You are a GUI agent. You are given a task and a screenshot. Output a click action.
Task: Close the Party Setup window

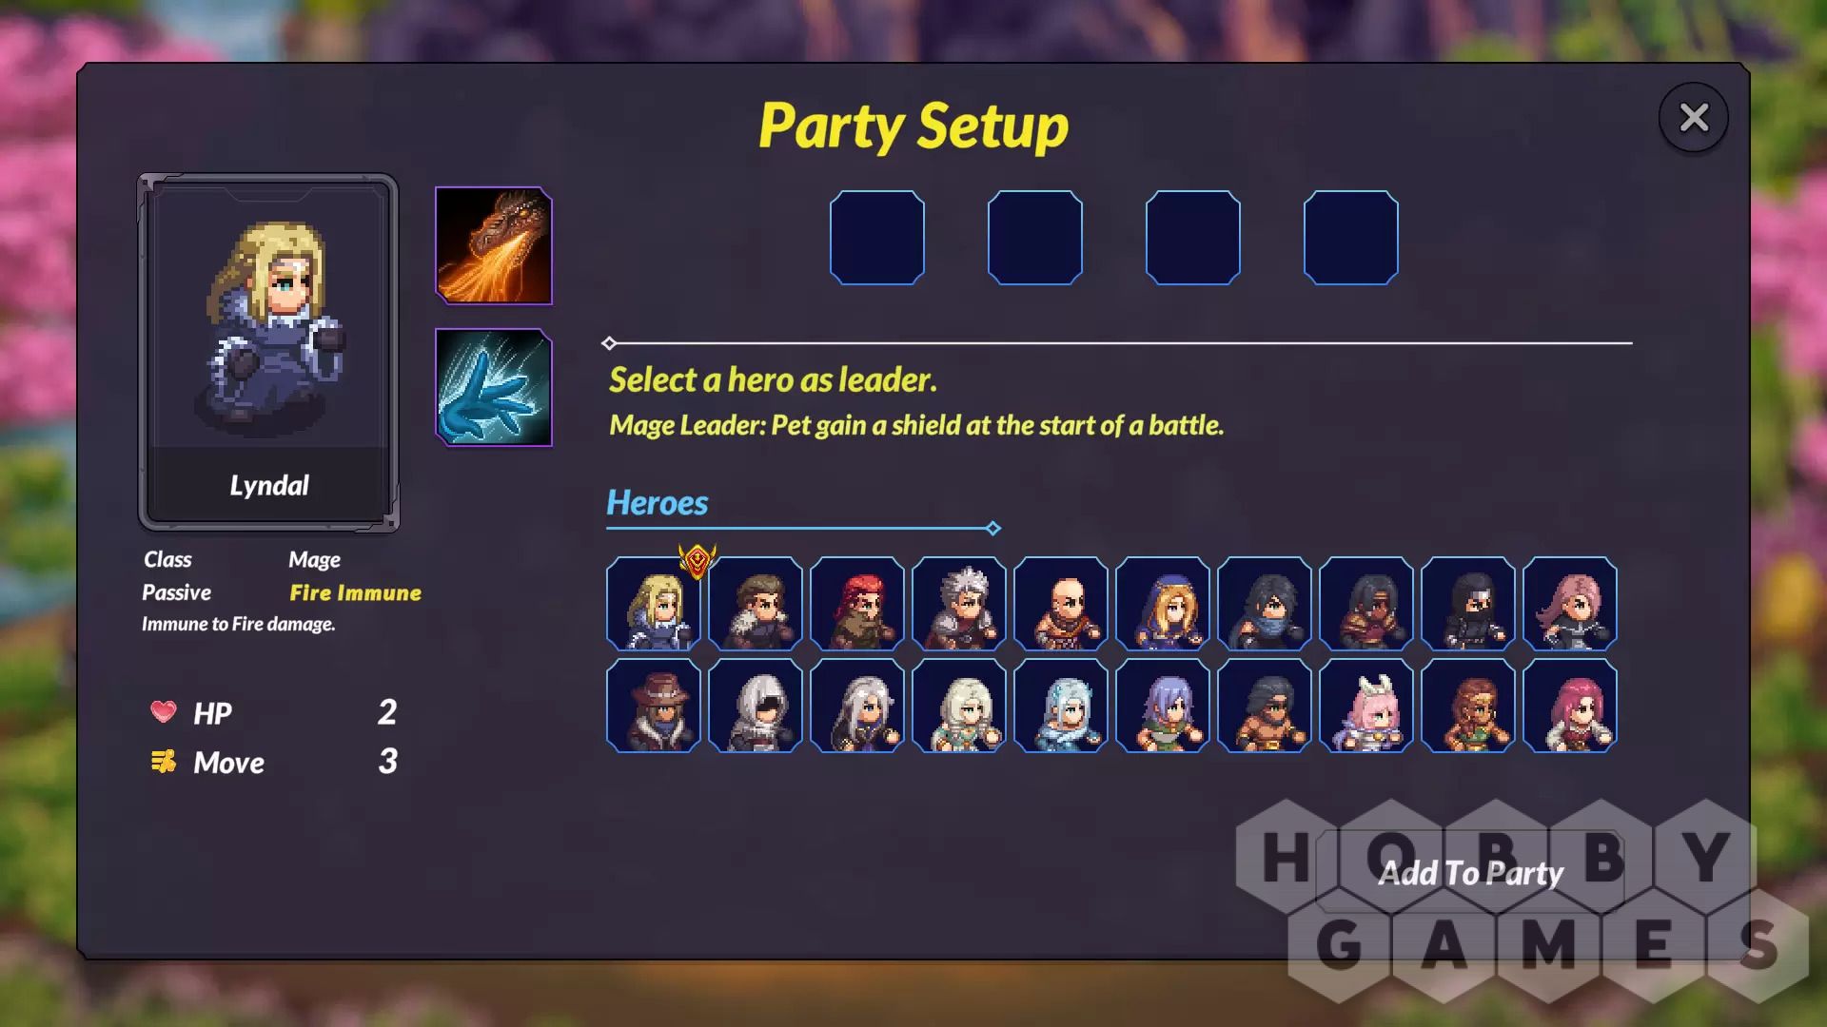click(1694, 118)
